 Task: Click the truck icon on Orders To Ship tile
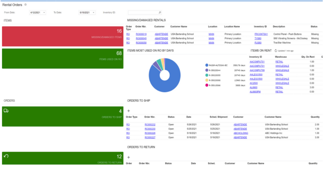point(6,111)
